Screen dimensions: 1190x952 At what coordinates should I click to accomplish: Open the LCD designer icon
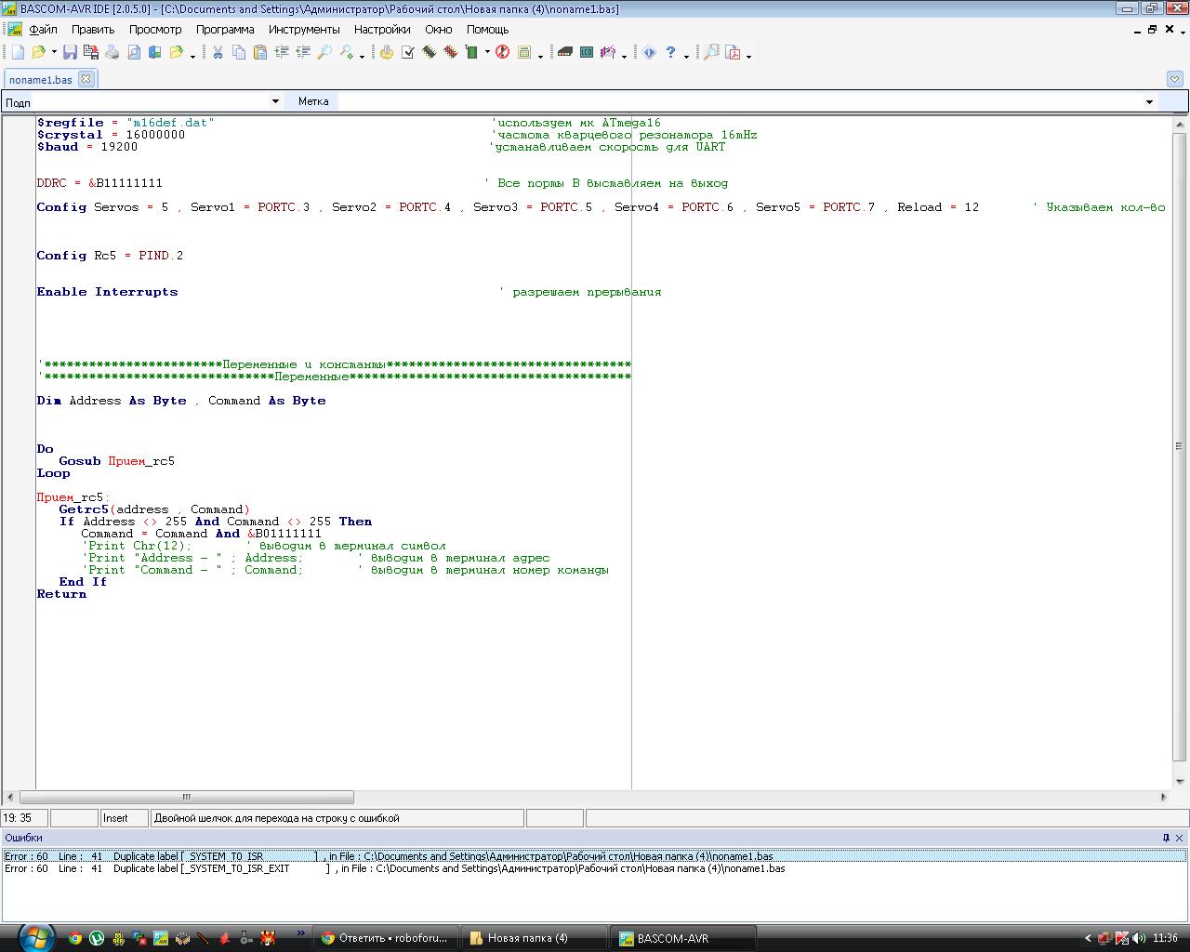point(587,53)
